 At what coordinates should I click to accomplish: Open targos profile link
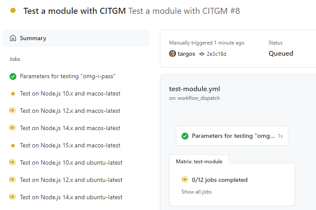pos(186,54)
